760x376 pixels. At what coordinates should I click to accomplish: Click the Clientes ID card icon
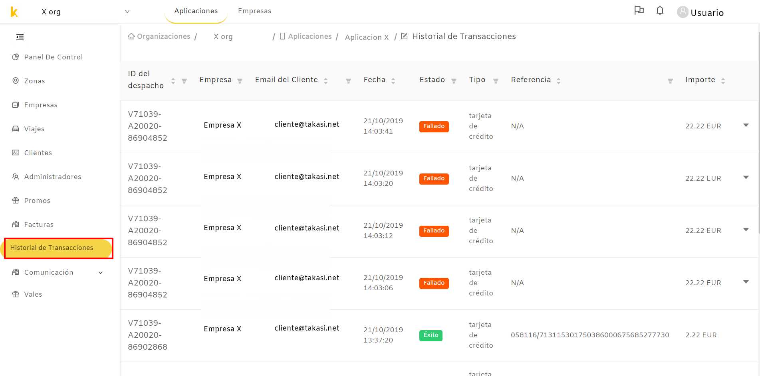pyautogui.click(x=16, y=153)
